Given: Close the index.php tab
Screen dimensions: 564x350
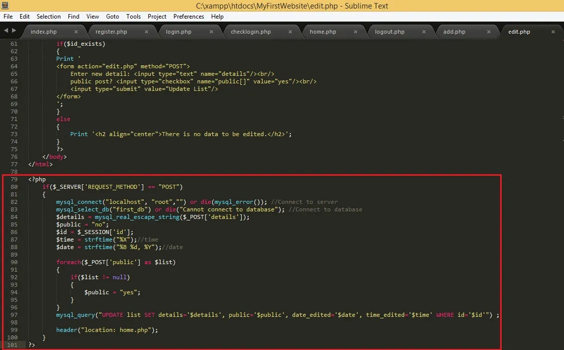Looking at the screenshot, I should [x=76, y=32].
